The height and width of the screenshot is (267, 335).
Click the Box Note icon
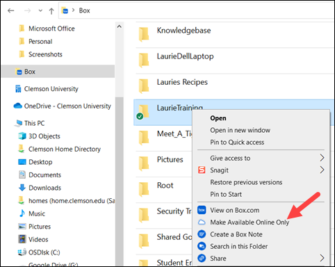202,234
